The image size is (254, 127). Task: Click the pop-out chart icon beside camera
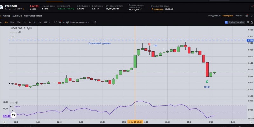coord(252,22)
